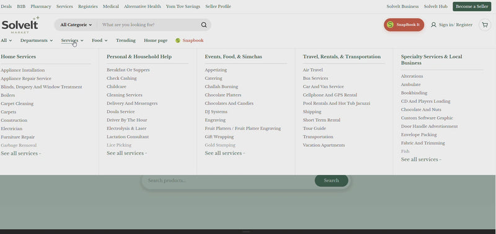
Task: Click See all services under Home Services
Action: tap(21, 153)
